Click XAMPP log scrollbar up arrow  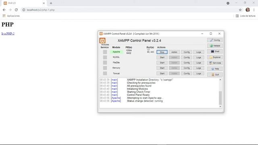pyautogui.click(x=221, y=80)
